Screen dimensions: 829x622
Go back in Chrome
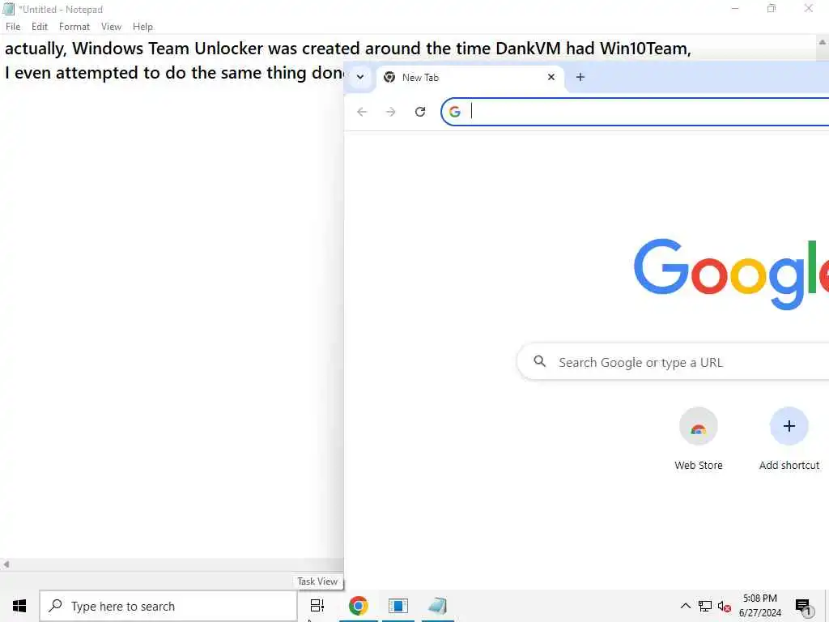pyautogui.click(x=362, y=112)
